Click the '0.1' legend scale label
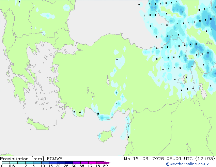Viewport: 216px width, 167px height. 4,166
